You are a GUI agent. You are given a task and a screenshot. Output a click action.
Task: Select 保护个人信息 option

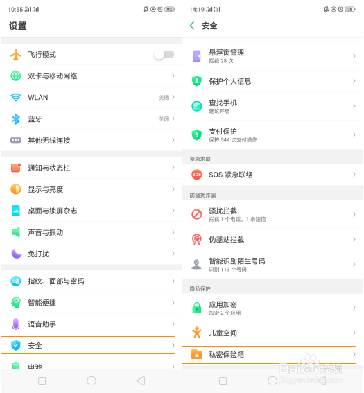click(x=272, y=81)
